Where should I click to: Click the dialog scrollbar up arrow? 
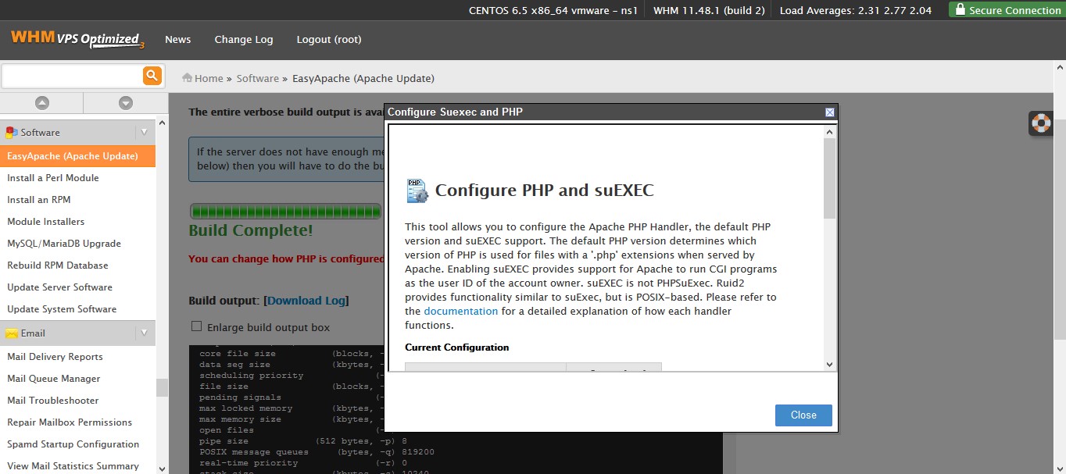pos(830,133)
